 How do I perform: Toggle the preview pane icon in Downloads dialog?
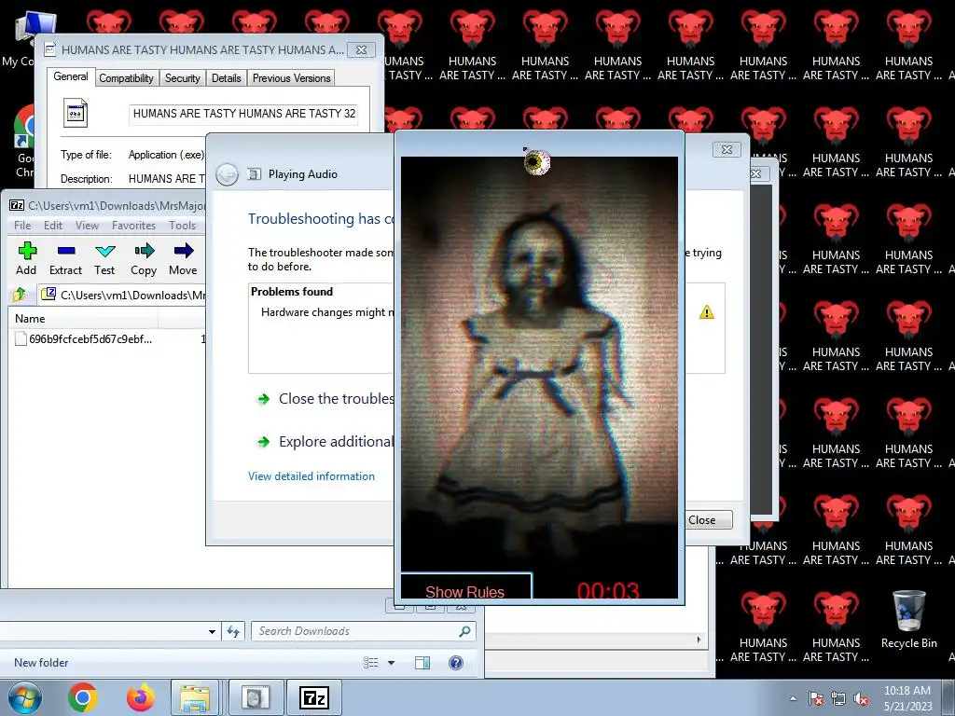tap(422, 663)
